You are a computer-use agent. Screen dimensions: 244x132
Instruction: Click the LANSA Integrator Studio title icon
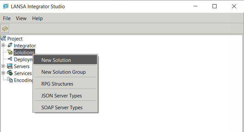(6, 6)
